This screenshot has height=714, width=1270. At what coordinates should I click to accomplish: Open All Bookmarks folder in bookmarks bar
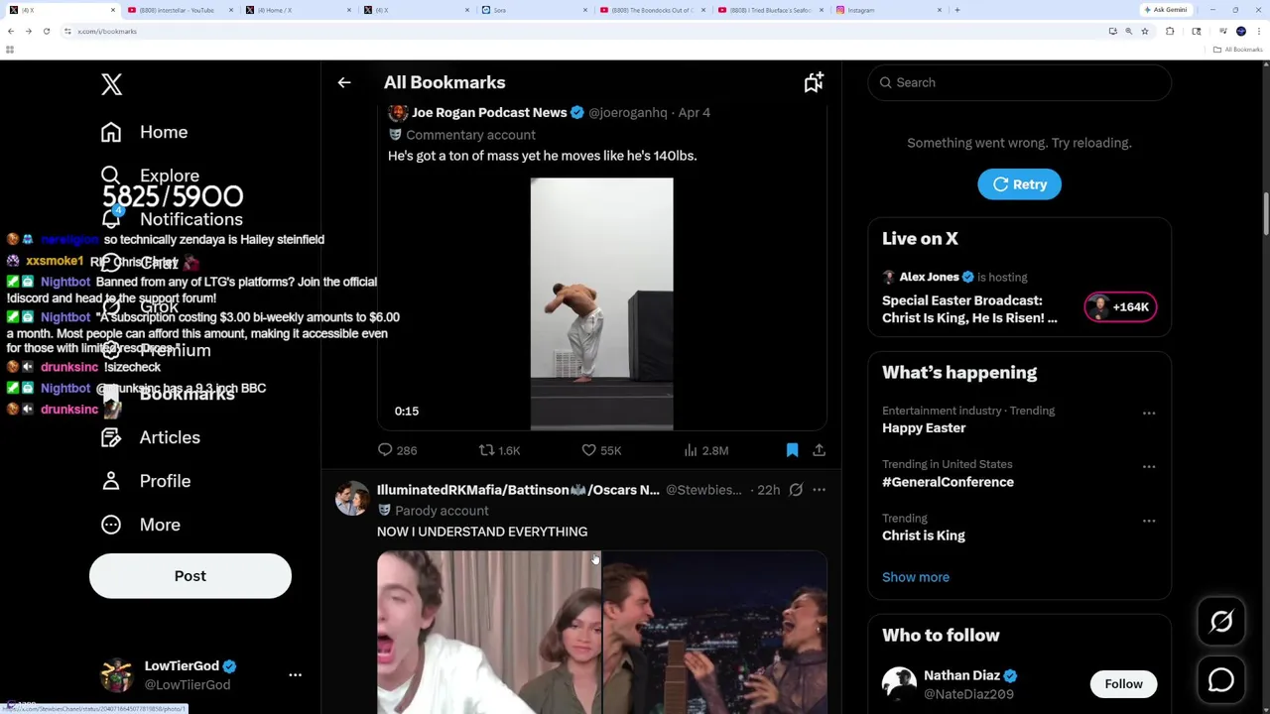point(1239,50)
